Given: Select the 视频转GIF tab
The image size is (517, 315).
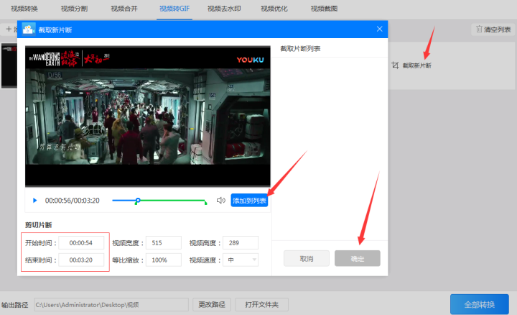Looking at the screenshot, I should (174, 9).
